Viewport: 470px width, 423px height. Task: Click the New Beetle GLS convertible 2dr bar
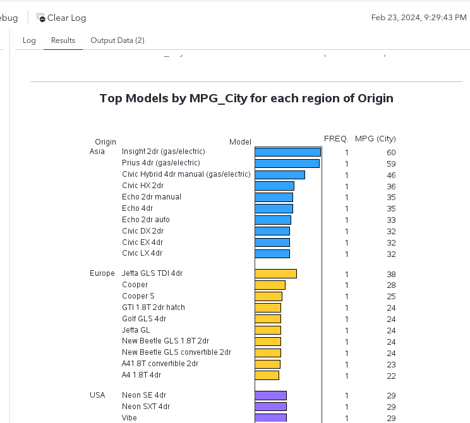268,353
